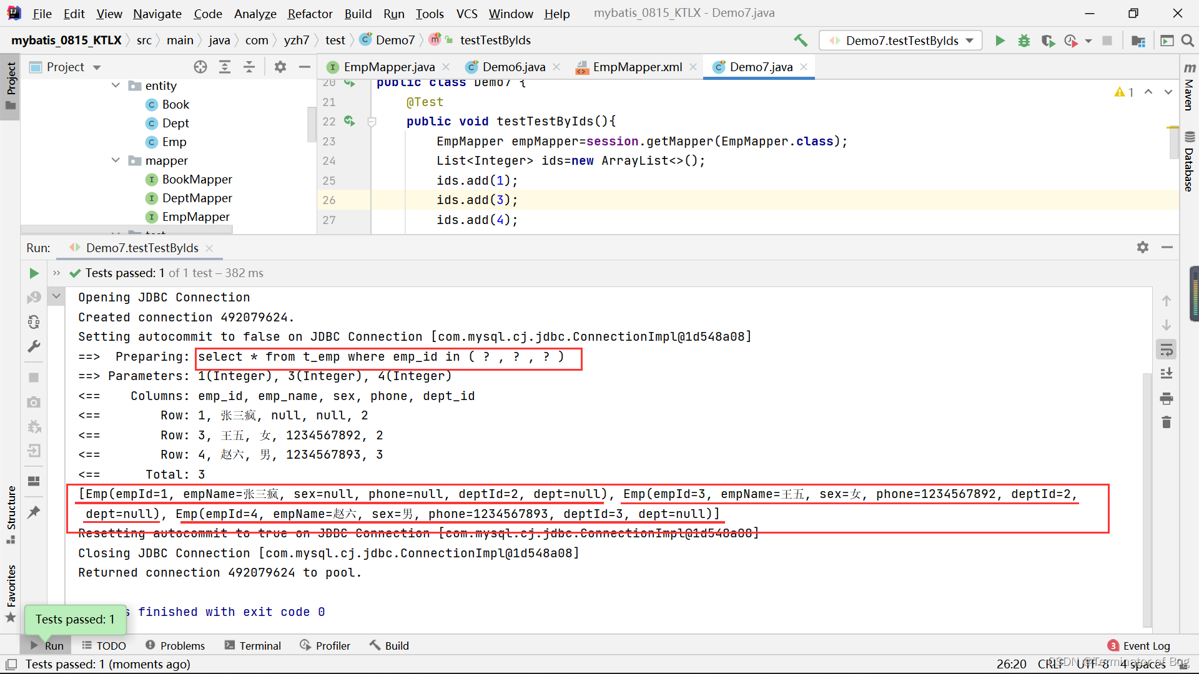Open the Event Log

click(1139, 645)
